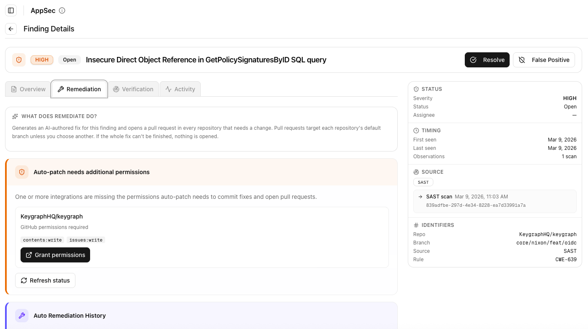Click the CWE-639 rule value
Image resolution: width=588 pixels, height=329 pixels.
(x=566, y=260)
